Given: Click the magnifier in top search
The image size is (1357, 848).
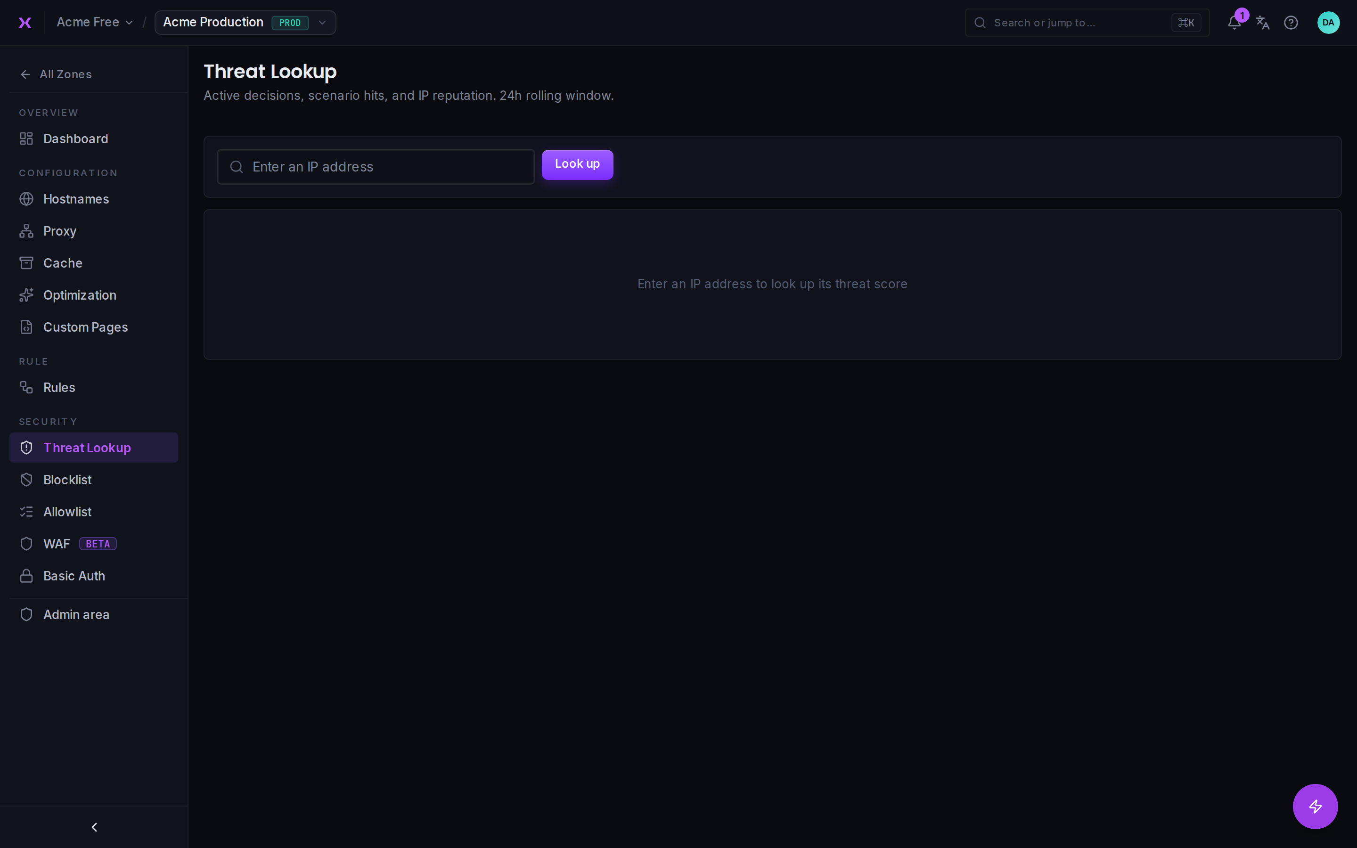Looking at the screenshot, I should pos(980,23).
